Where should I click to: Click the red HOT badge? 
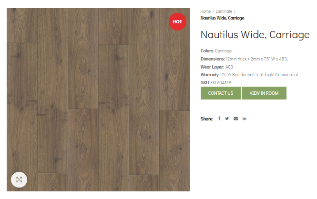tap(177, 21)
